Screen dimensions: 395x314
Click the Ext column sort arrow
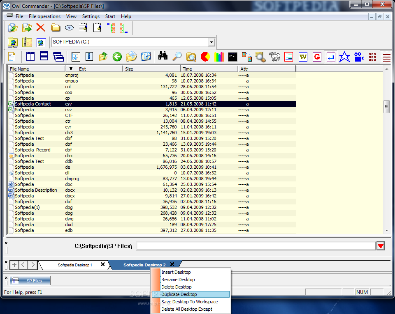[71, 69]
